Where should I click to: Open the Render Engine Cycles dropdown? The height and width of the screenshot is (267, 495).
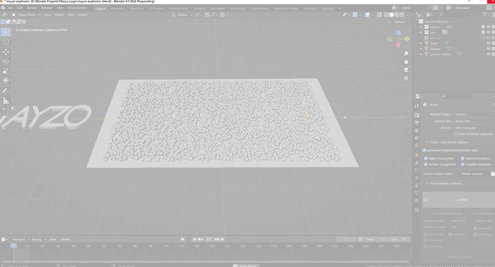474,114
